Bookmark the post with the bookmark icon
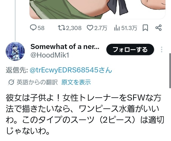 (145, 28)
